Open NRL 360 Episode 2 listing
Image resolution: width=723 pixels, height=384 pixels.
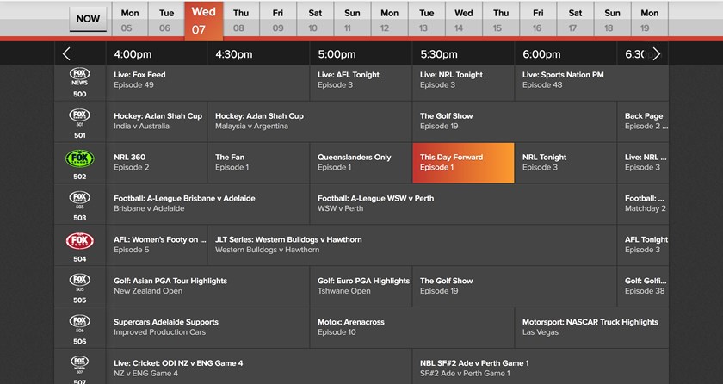pyautogui.click(x=157, y=163)
